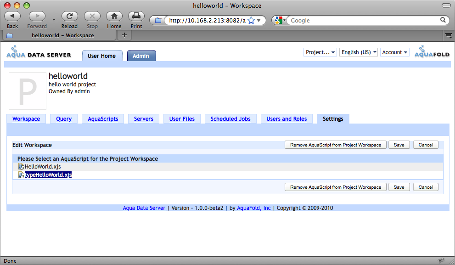
Task: Open the list all tabs button
Action: point(449,35)
